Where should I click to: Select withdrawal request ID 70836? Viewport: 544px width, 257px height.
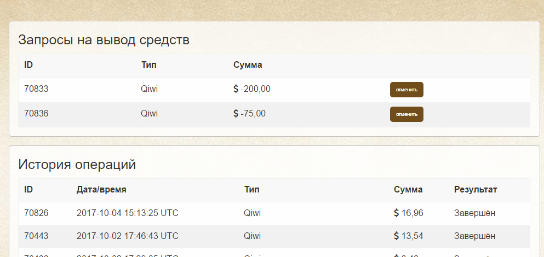pyautogui.click(x=37, y=114)
